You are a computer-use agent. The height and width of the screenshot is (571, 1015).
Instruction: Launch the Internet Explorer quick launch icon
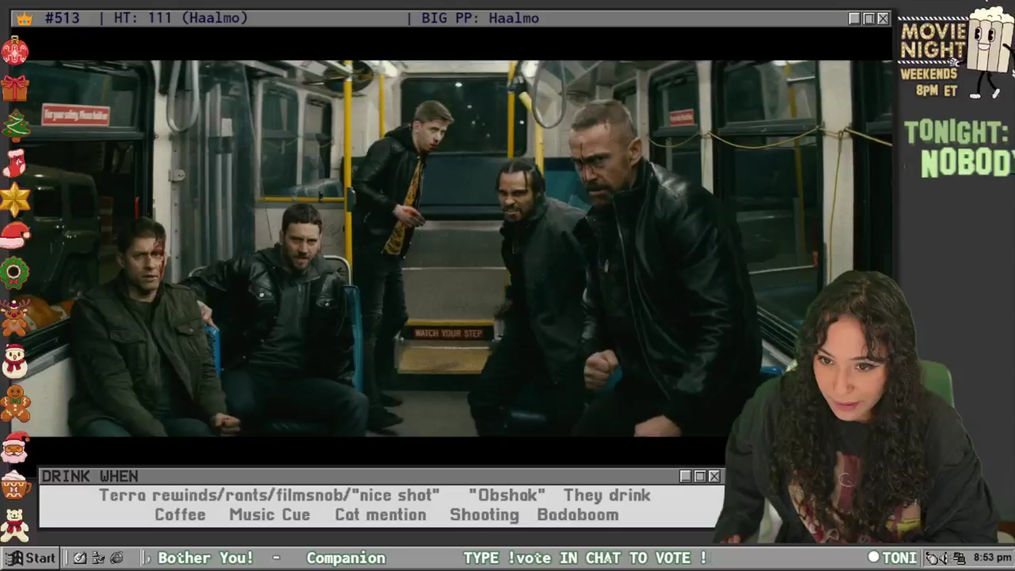coord(117,558)
